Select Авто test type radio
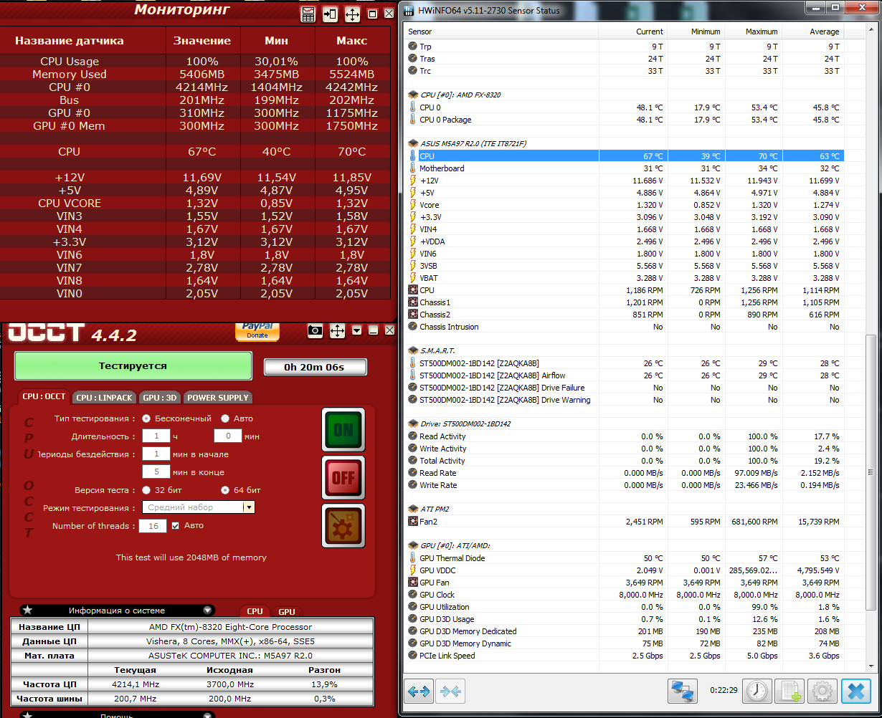 225,418
